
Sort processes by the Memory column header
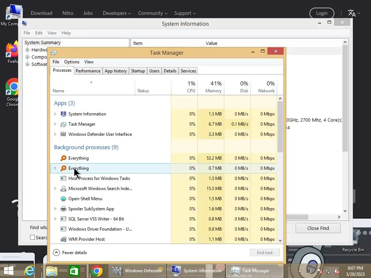(211, 87)
